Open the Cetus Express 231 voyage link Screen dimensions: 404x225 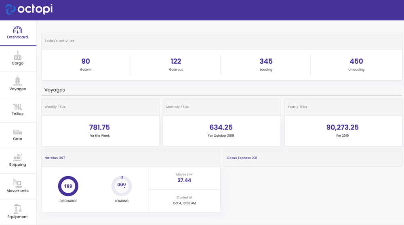click(x=242, y=158)
